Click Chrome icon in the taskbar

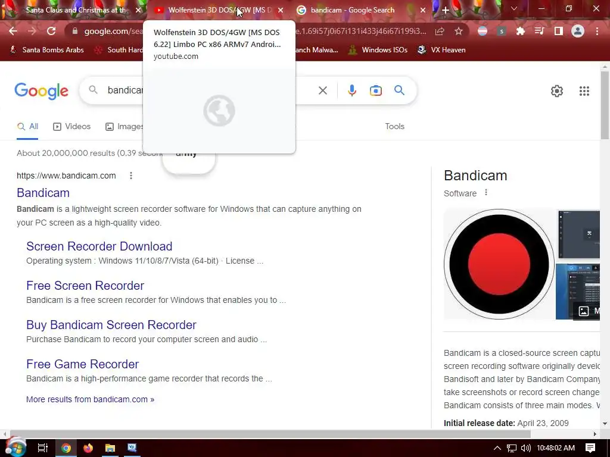coord(66,448)
